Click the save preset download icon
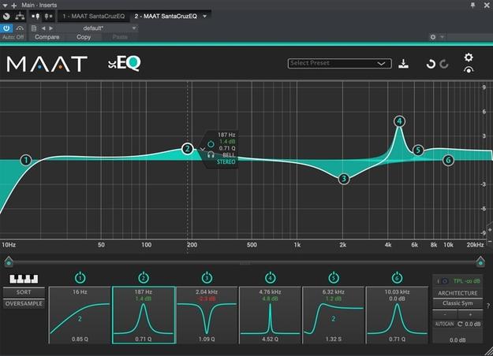493x356 pixels. pyautogui.click(x=403, y=64)
